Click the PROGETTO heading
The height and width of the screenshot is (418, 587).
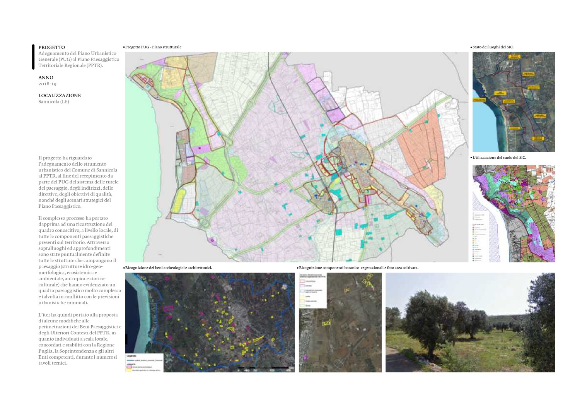[x=51, y=47]
